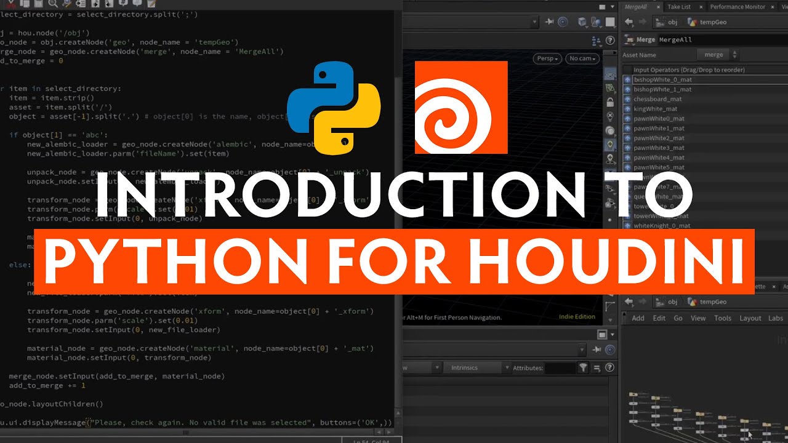Move pawnWhite0_mat input up arrow

[627, 119]
